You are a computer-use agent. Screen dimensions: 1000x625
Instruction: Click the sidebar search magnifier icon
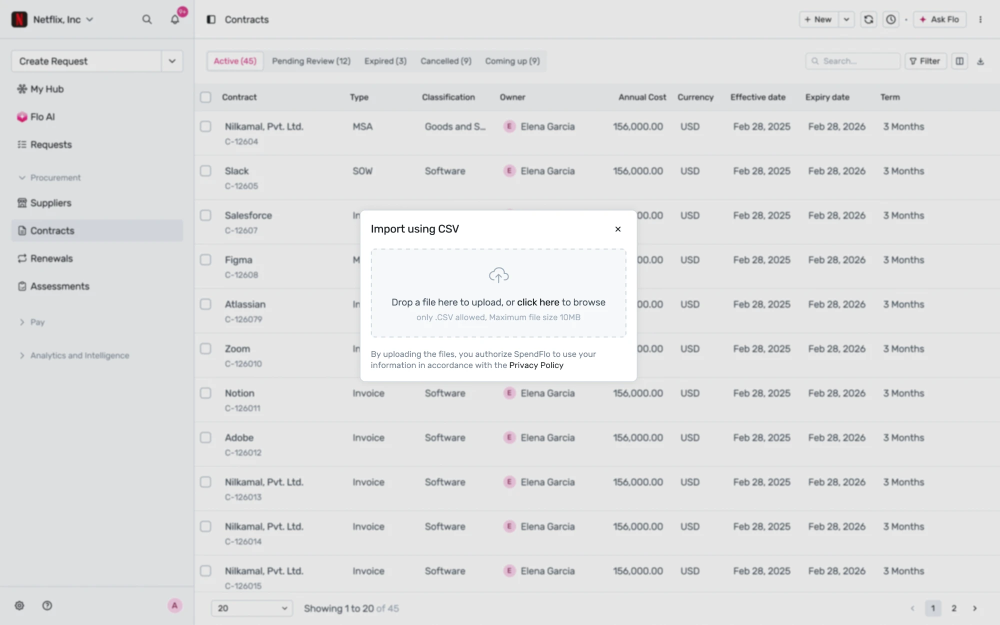146,19
